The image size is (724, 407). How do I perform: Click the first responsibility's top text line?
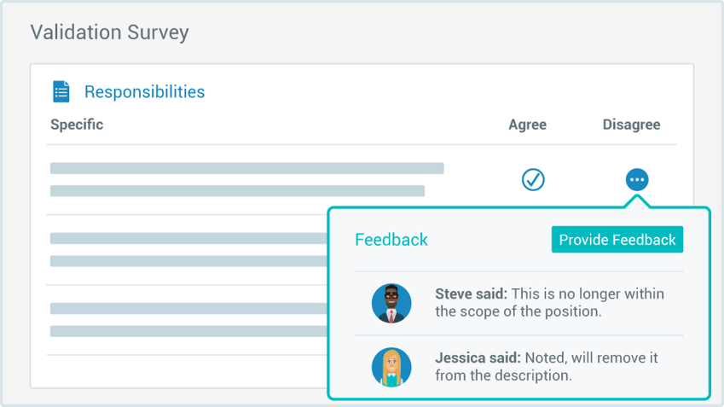coord(246,168)
